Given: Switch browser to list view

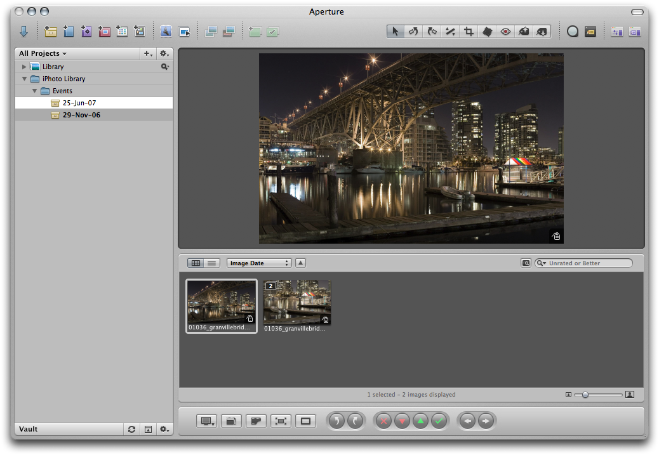Looking at the screenshot, I should [211, 263].
